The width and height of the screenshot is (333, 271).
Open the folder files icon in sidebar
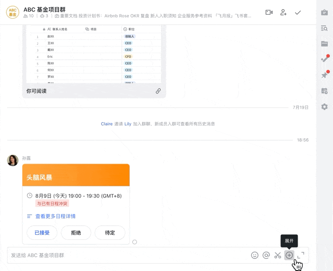click(324, 44)
